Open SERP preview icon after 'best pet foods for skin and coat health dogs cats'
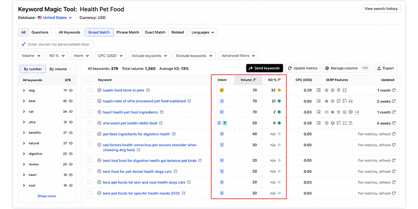The image size is (418, 209). click(x=189, y=183)
